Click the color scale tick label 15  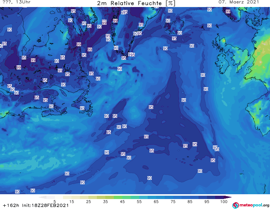(x=71, y=202)
